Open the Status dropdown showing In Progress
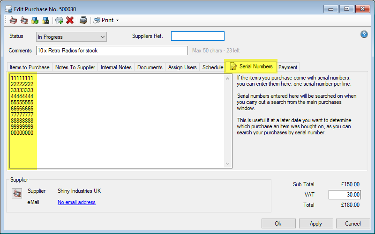375x234 pixels. click(x=71, y=37)
